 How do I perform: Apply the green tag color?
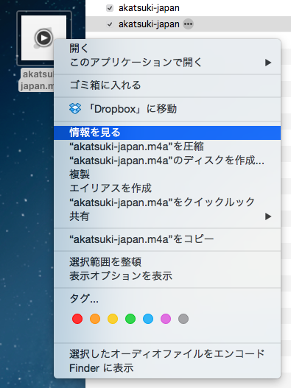(130, 319)
